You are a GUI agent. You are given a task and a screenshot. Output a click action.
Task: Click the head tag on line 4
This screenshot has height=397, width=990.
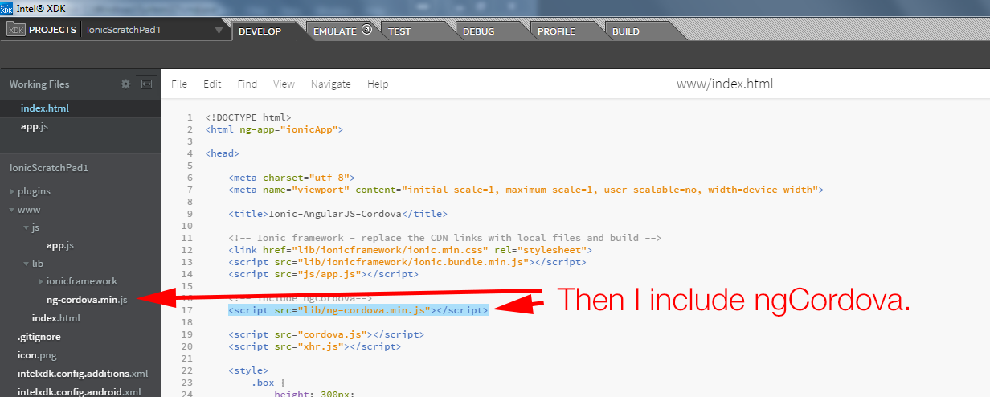(222, 153)
